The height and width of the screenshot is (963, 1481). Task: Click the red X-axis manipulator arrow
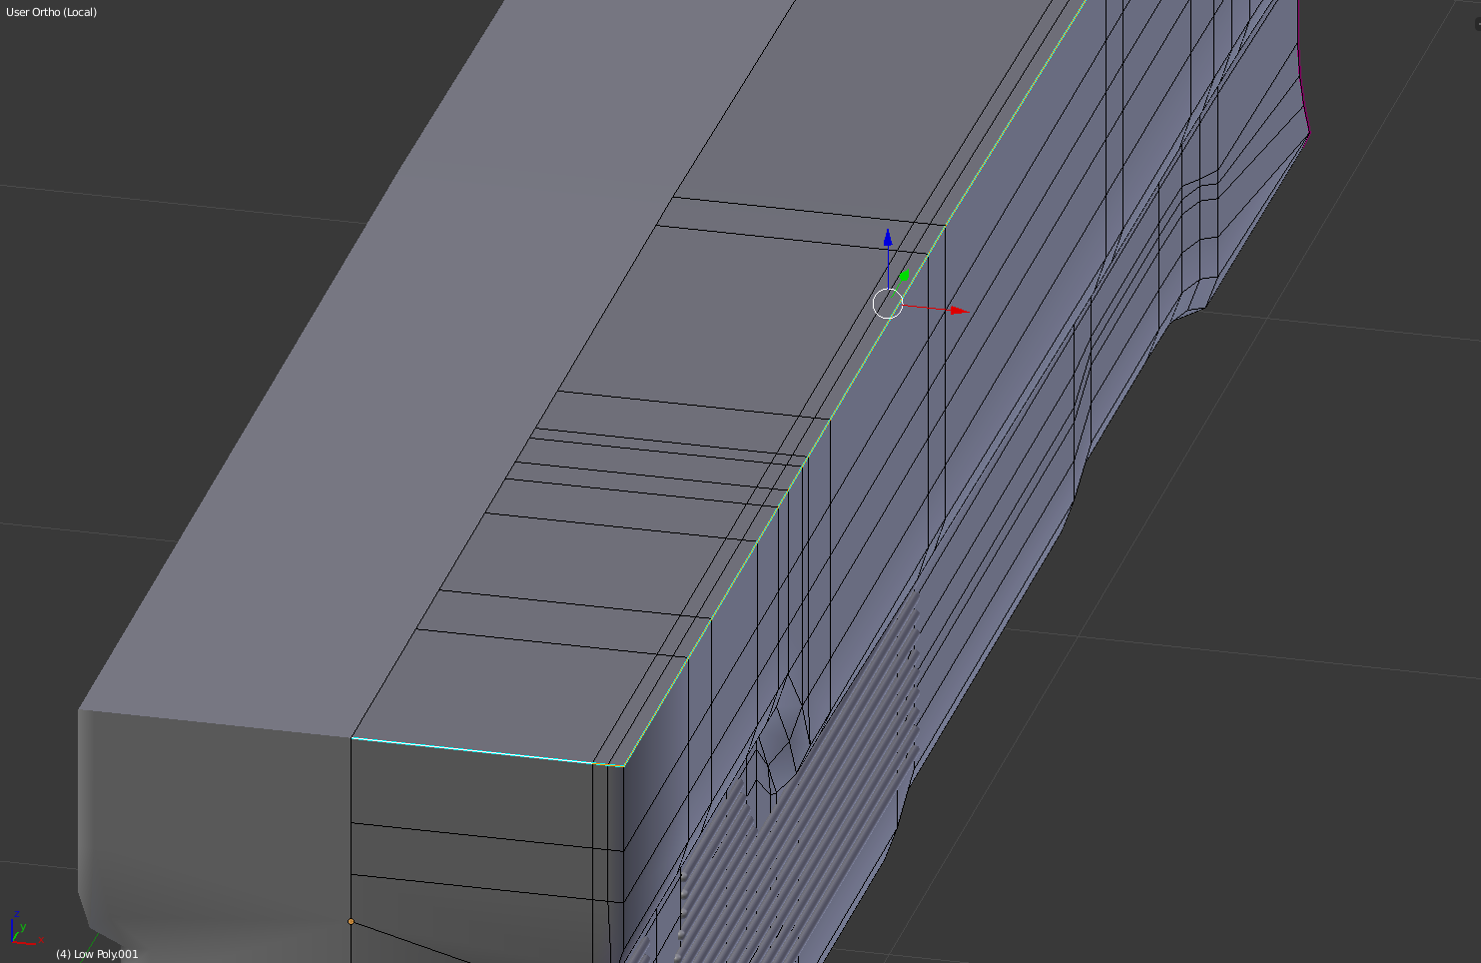959,311
